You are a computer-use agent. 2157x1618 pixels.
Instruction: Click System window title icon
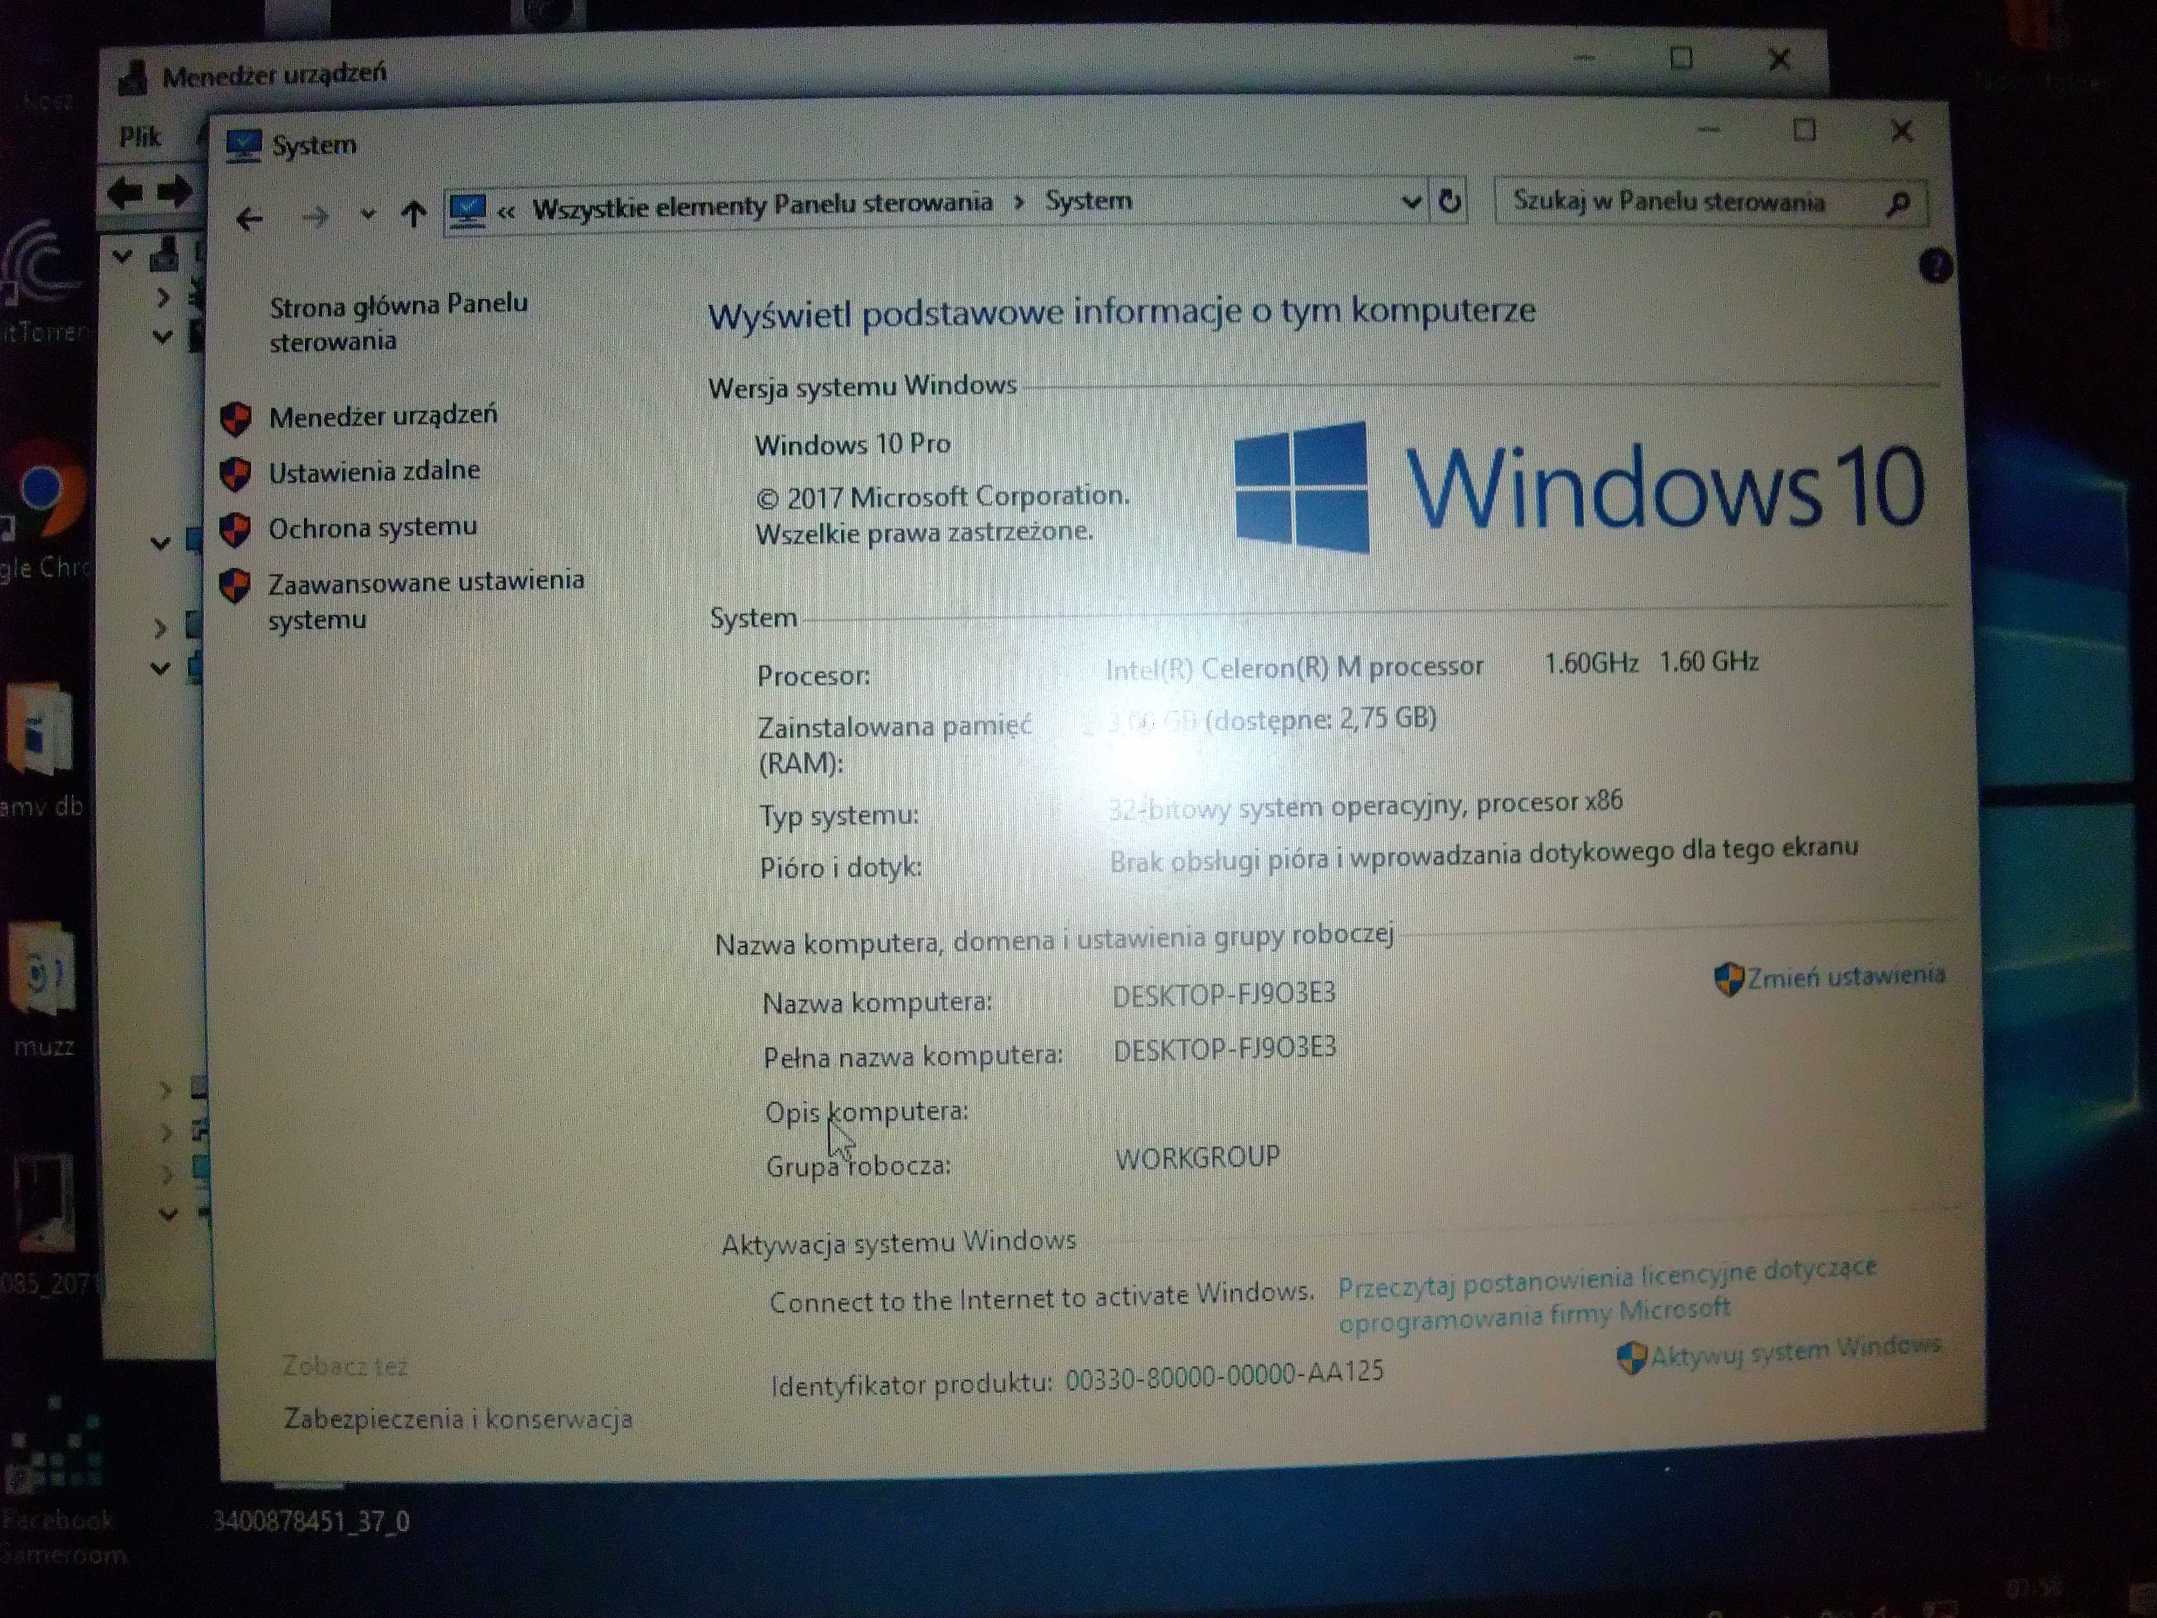(x=243, y=146)
